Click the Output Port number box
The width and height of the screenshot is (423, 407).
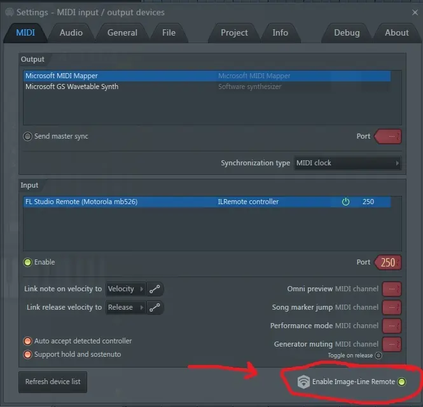(x=388, y=137)
